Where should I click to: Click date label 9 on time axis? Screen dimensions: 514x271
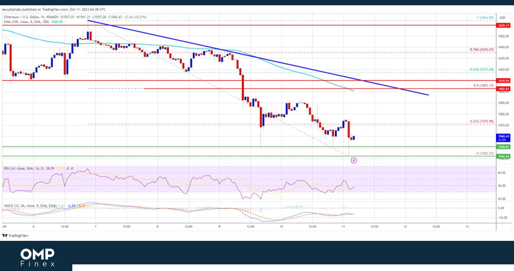(219, 227)
